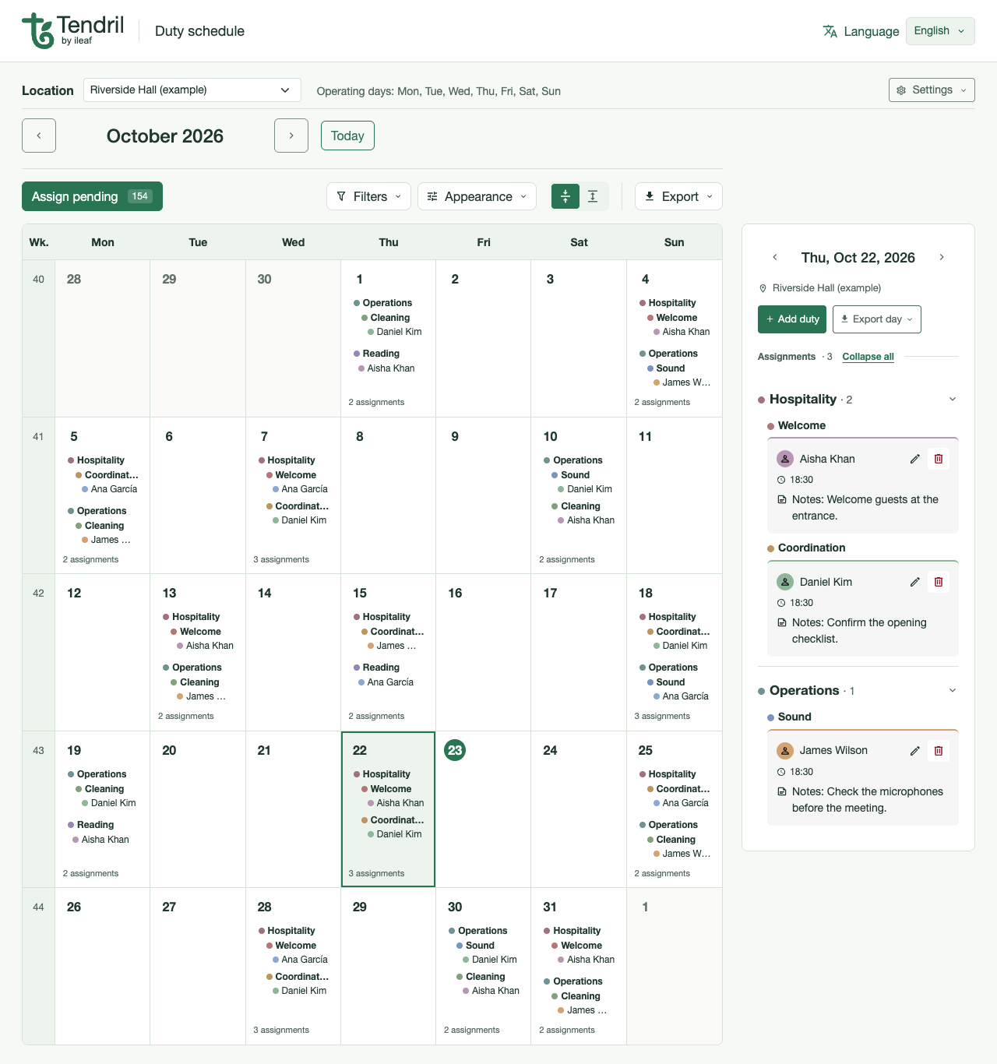Image resolution: width=997 pixels, height=1064 pixels.
Task: Go to next month arrow
Action: point(291,136)
